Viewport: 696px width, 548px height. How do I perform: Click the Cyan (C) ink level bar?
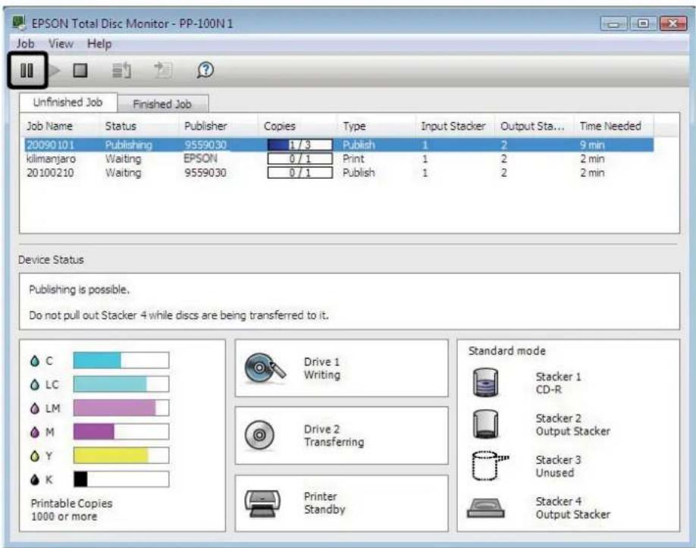click(121, 360)
